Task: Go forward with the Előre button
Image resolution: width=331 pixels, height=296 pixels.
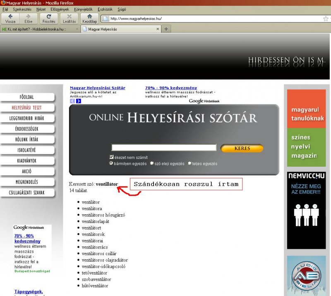Action: (x=28, y=19)
